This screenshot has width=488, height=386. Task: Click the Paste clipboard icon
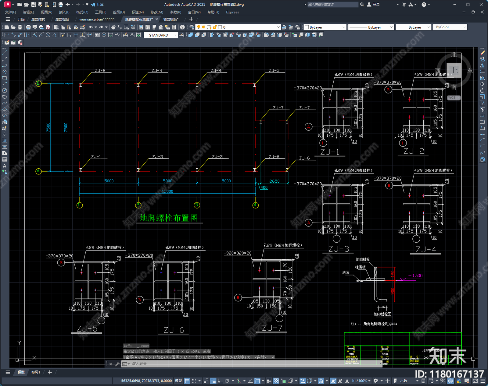(69, 27)
